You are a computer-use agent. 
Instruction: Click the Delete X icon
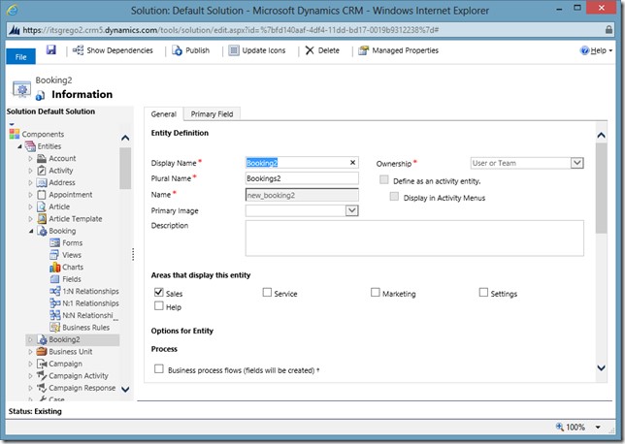[309, 50]
